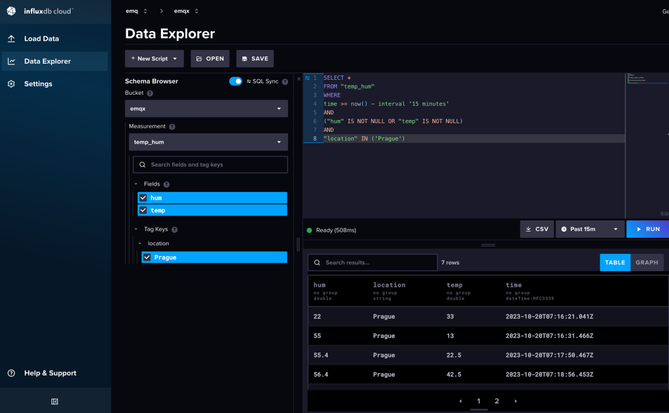Collapse the sidebar navigation panel
Screen dimensions: 669x413
click(55, 402)
